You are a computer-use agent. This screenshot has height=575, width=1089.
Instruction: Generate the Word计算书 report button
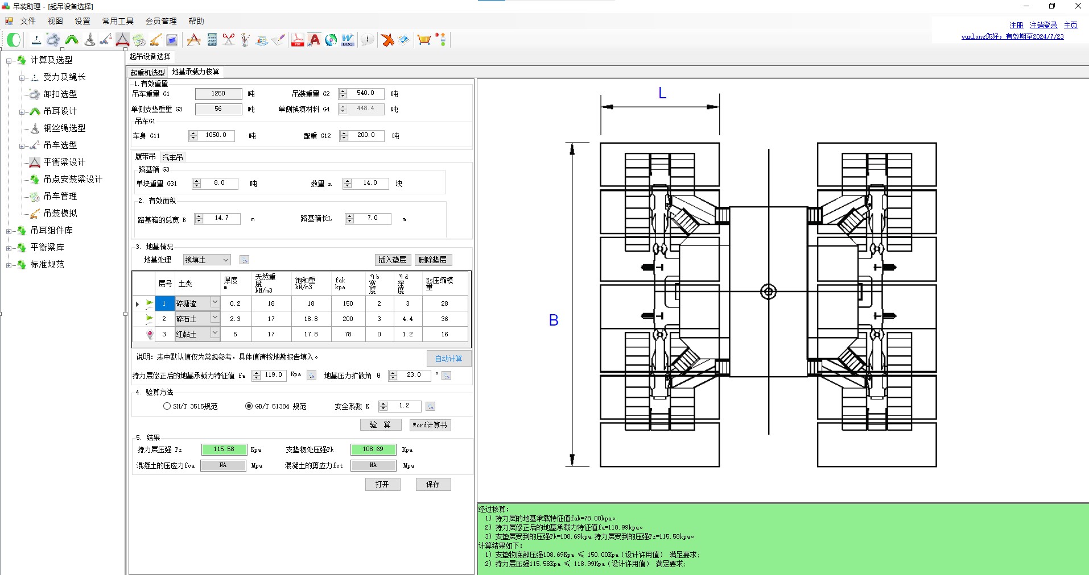tap(430, 425)
